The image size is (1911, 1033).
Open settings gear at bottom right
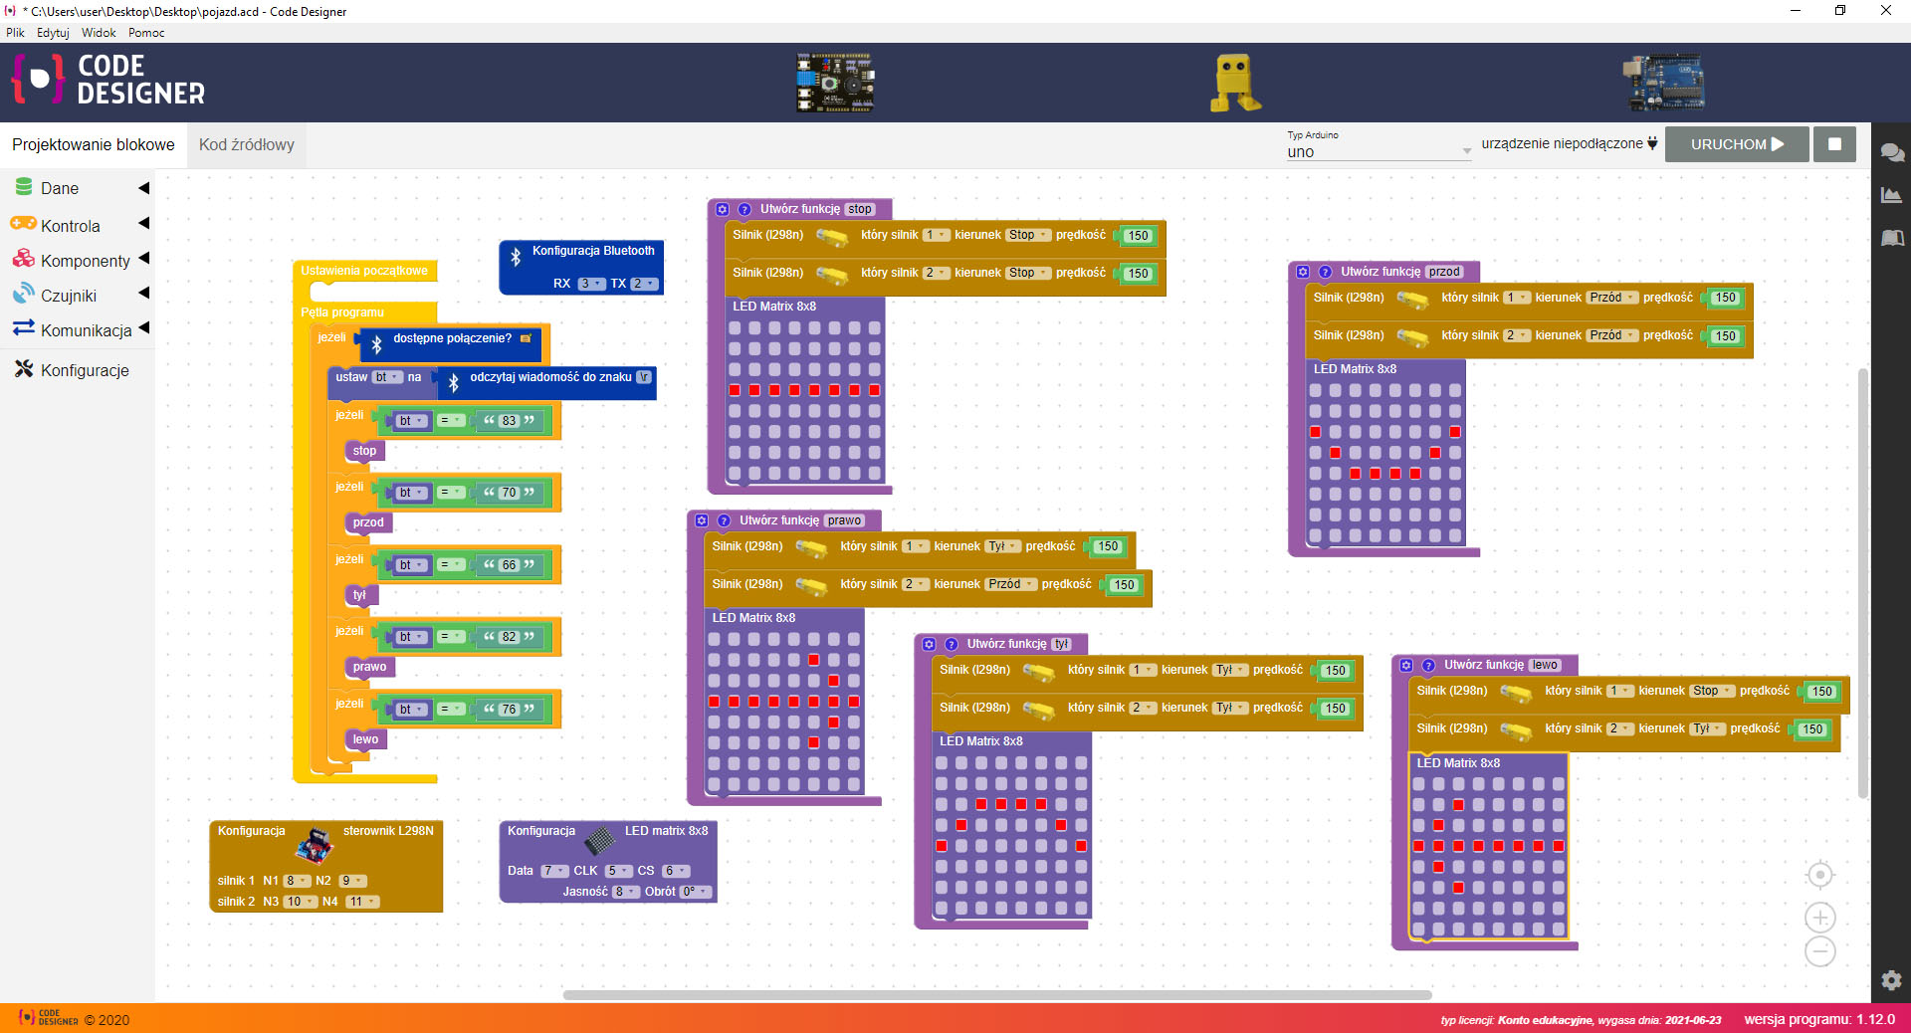(x=1892, y=980)
